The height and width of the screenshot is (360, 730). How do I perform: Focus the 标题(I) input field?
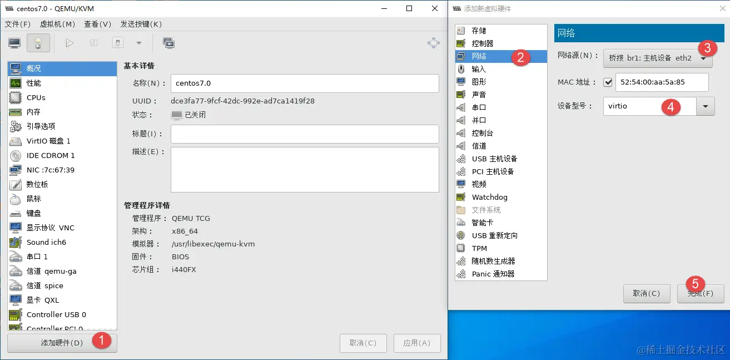pyautogui.click(x=305, y=134)
